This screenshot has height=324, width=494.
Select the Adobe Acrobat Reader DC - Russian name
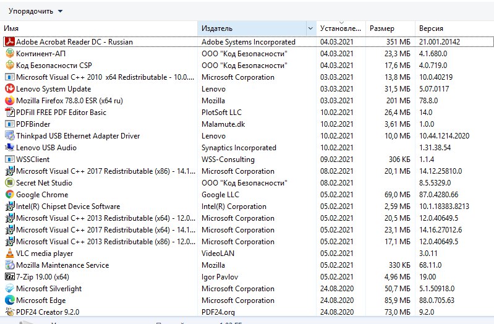[74, 42]
